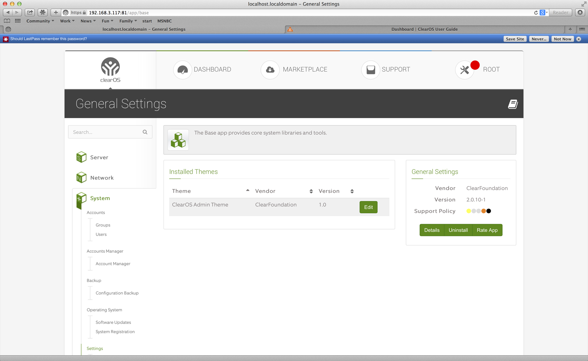Open the Marketplace cloud download icon
This screenshot has height=361, width=588.
(270, 70)
